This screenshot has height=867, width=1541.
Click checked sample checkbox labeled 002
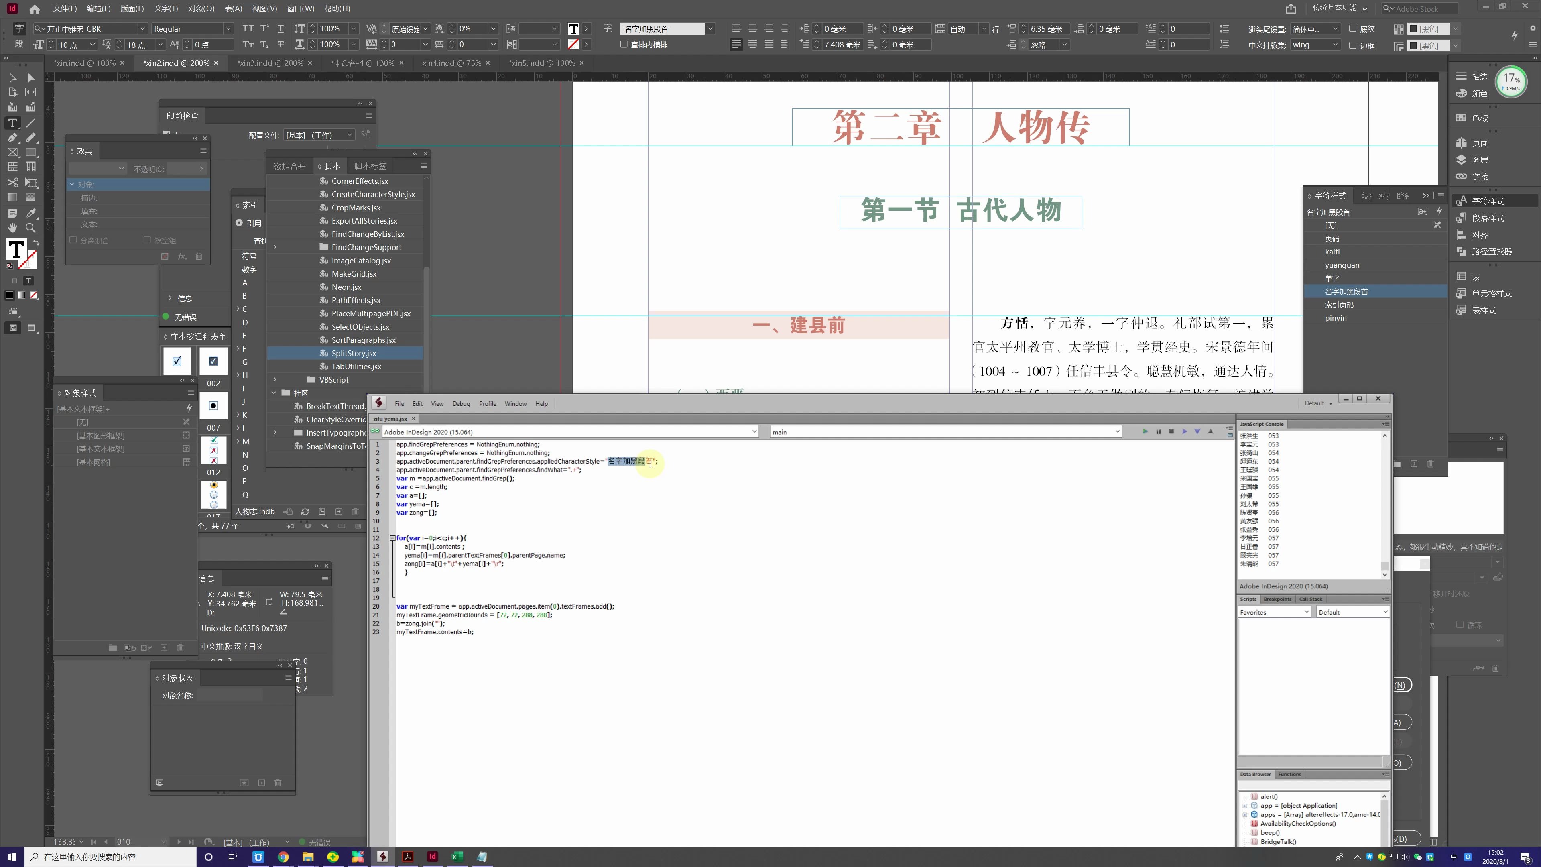tap(213, 361)
